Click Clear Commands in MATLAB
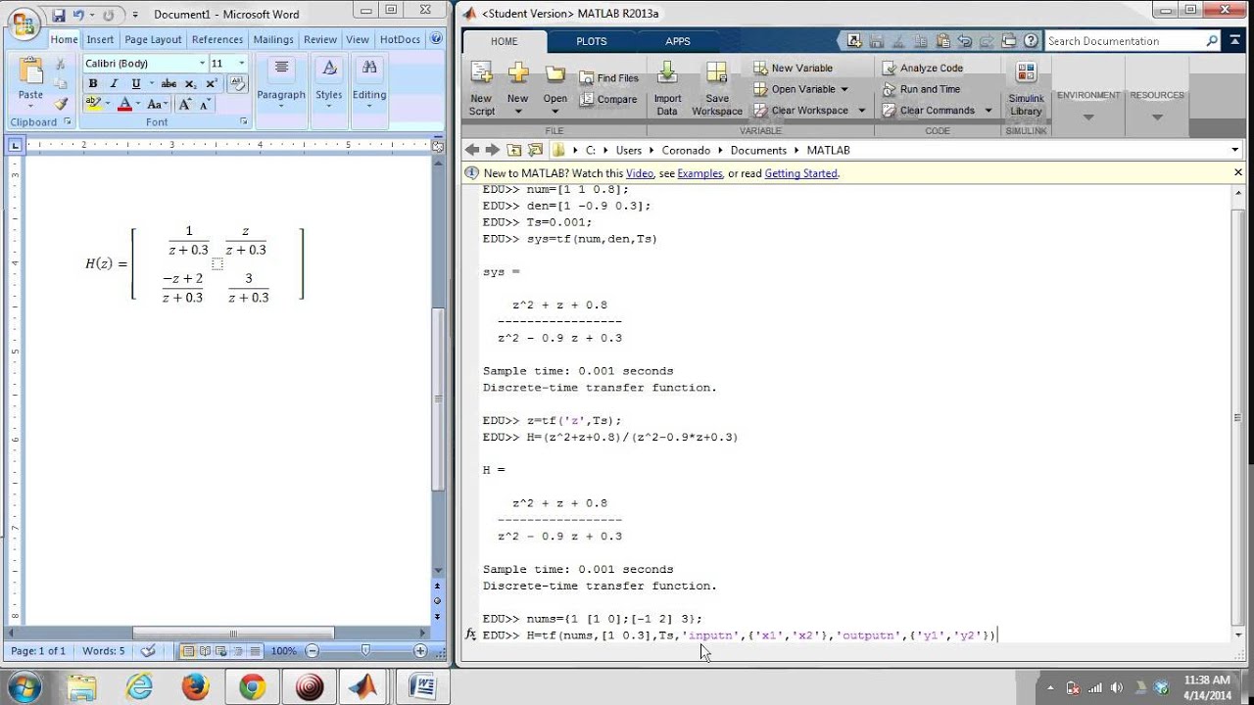Screen dimensions: 1254x705 [x=927, y=111]
